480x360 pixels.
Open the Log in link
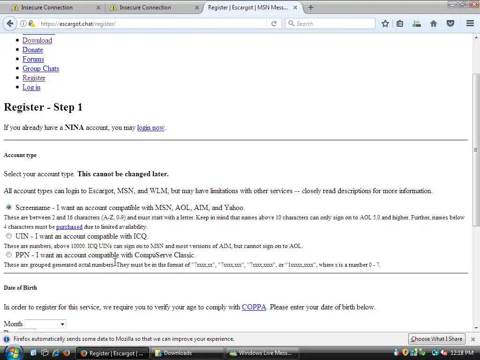[31, 87]
